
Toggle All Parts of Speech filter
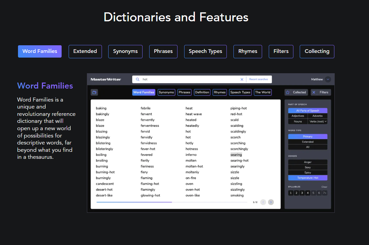tap(308, 111)
